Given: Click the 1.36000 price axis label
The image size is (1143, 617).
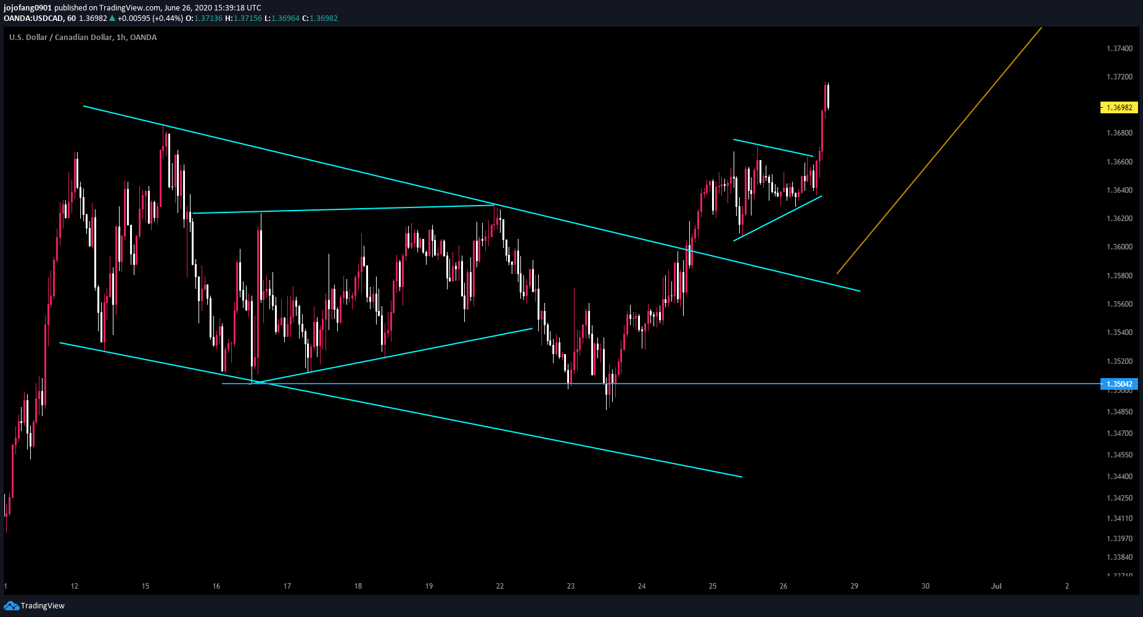Looking at the screenshot, I should [x=1120, y=247].
